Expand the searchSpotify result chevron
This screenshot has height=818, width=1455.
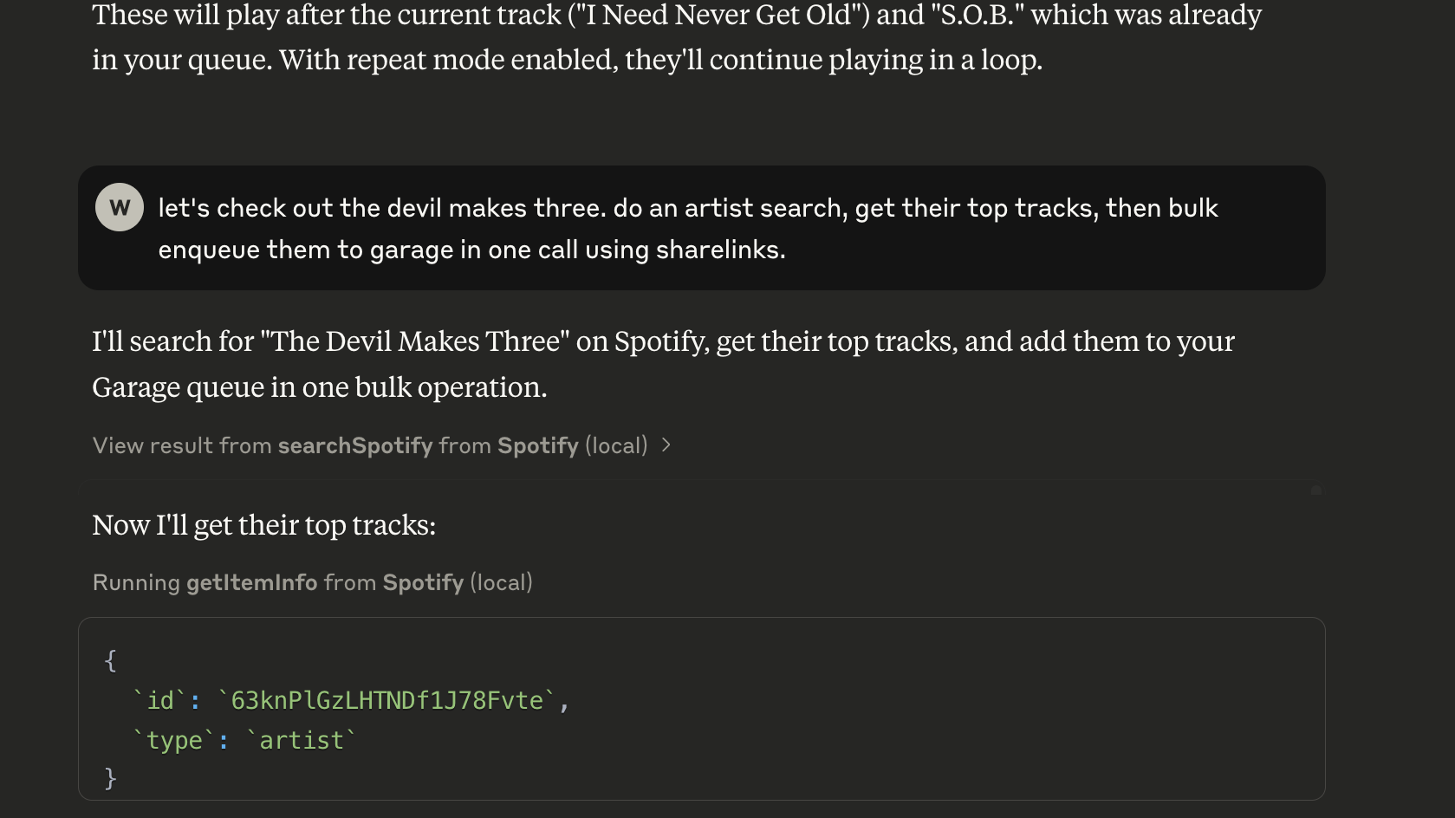tap(666, 445)
